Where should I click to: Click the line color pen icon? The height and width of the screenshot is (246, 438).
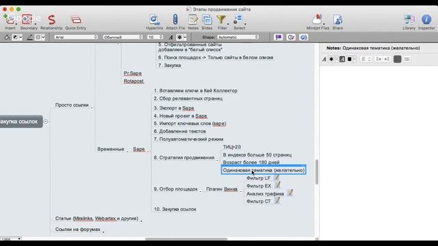tap(29, 37)
